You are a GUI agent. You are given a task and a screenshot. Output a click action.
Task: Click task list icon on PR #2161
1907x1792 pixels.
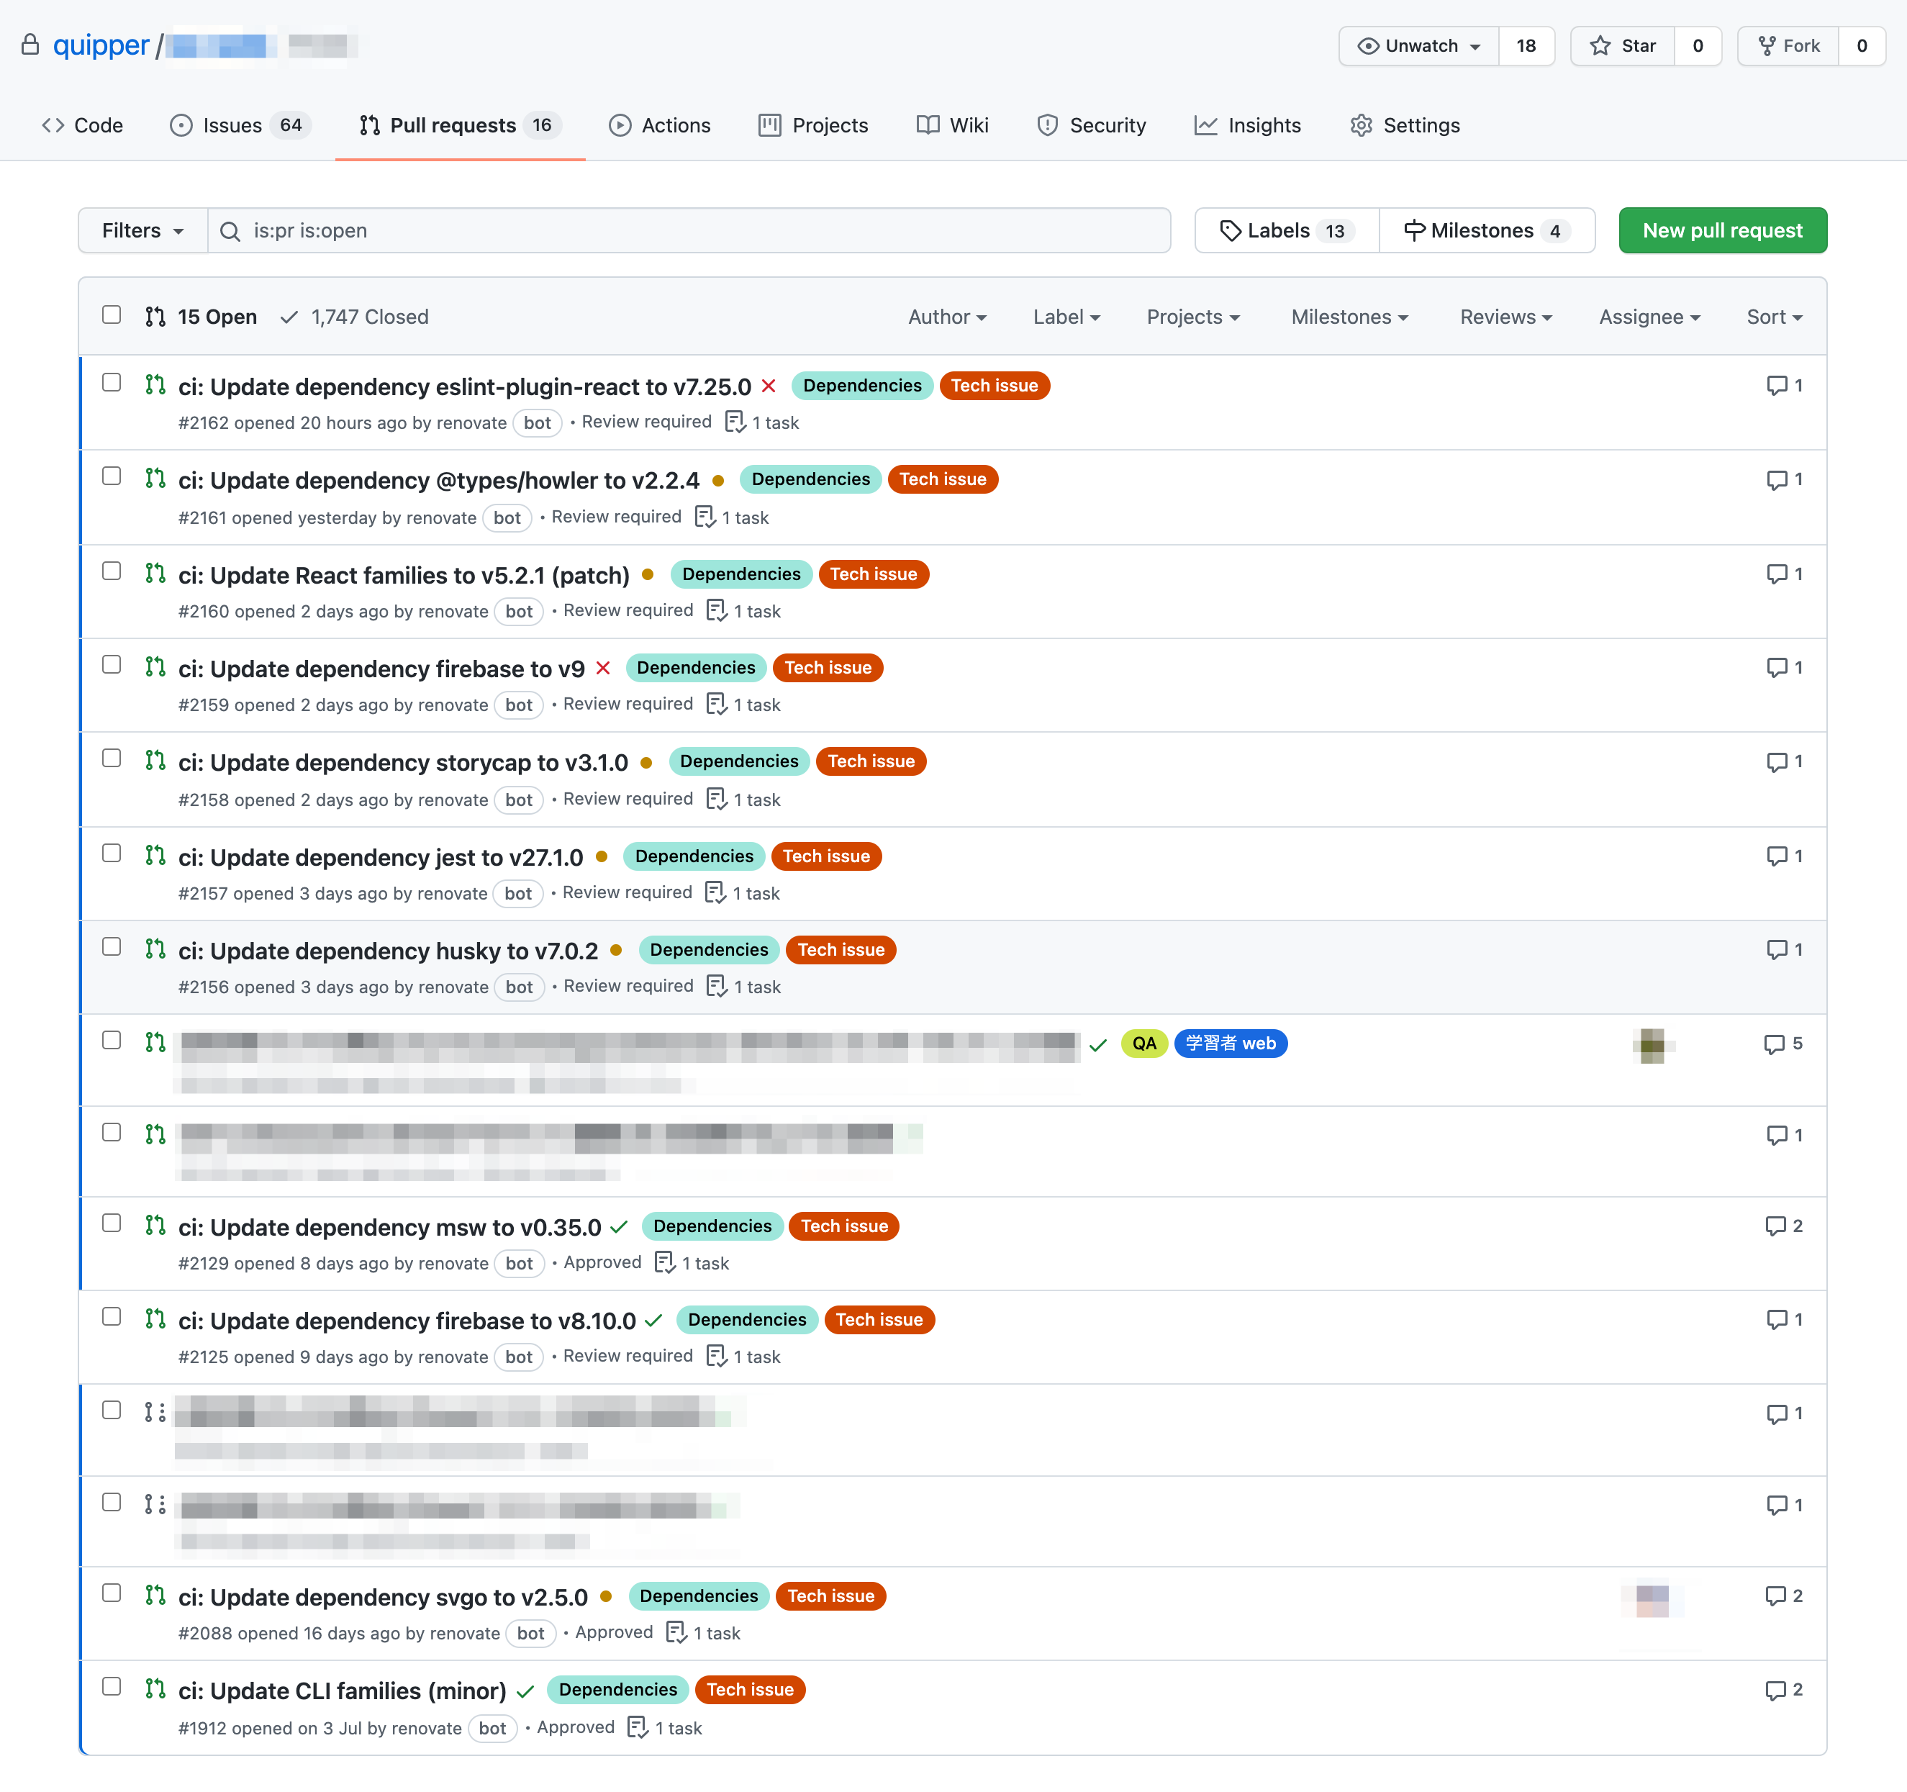point(705,517)
